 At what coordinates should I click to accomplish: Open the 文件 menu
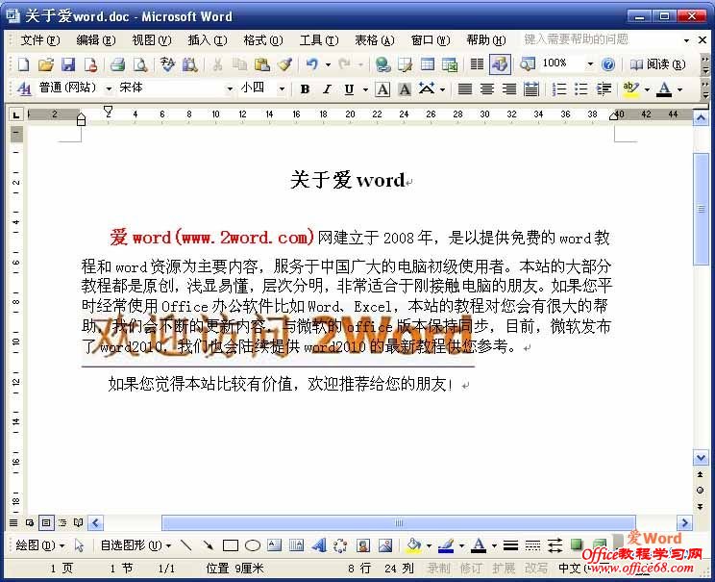(x=40, y=40)
